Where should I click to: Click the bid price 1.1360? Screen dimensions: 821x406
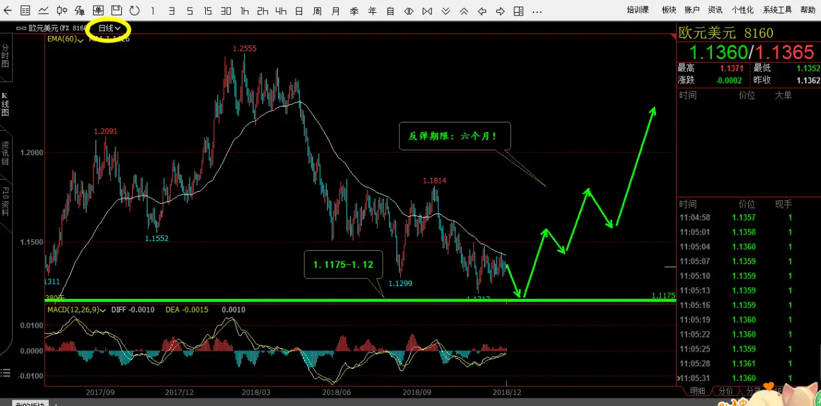point(718,52)
